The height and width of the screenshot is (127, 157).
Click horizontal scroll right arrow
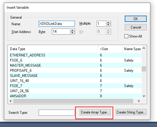(139, 101)
